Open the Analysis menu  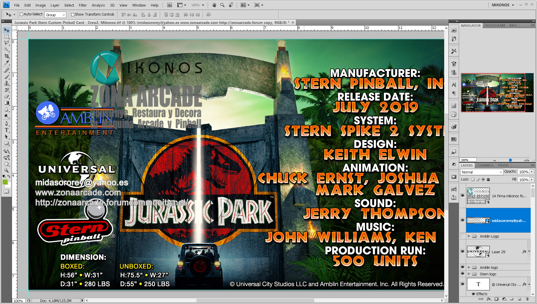click(98, 5)
